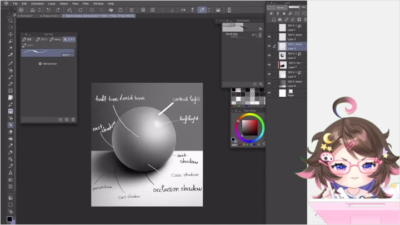
Task: Open the dropdown arrows beside the Save icon
Action: pos(39,10)
